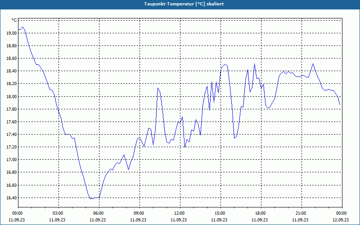360x225 pixels.
Task: Click the 12:00 time label
Action: pyautogui.click(x=180, y=213)
